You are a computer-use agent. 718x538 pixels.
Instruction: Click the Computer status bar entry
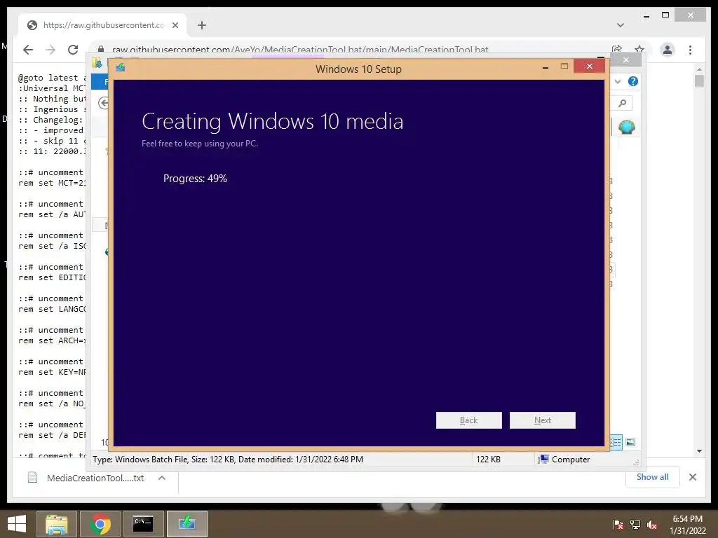(564, 460)
